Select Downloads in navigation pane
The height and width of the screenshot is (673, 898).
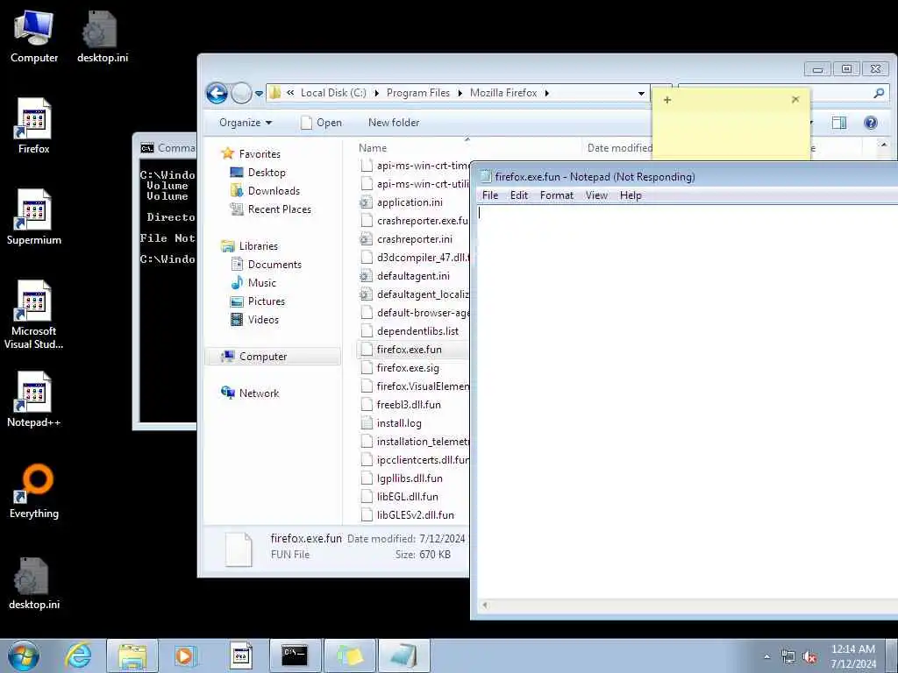(x=274, y=190)
